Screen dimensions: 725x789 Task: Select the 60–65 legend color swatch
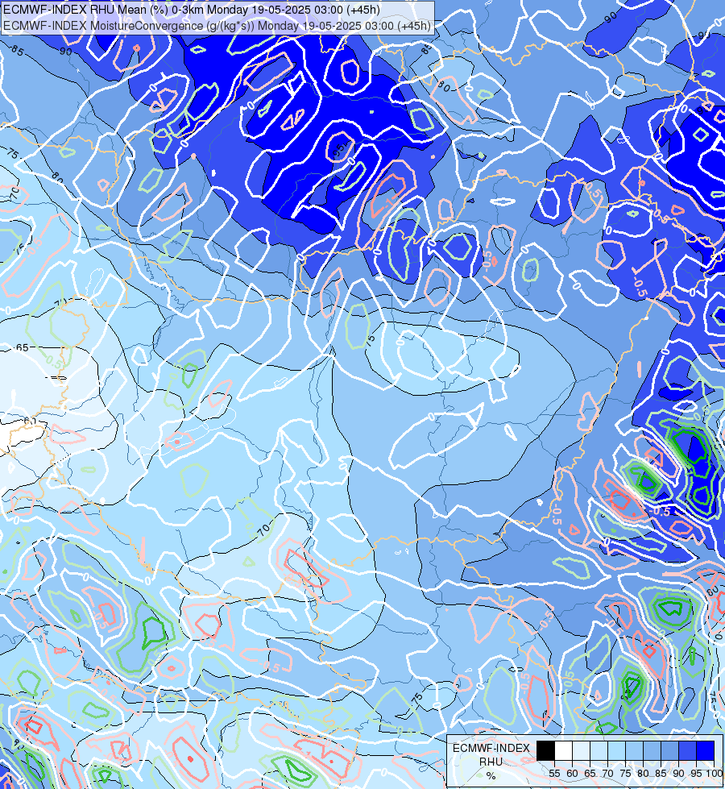click(x=581, y=750)
